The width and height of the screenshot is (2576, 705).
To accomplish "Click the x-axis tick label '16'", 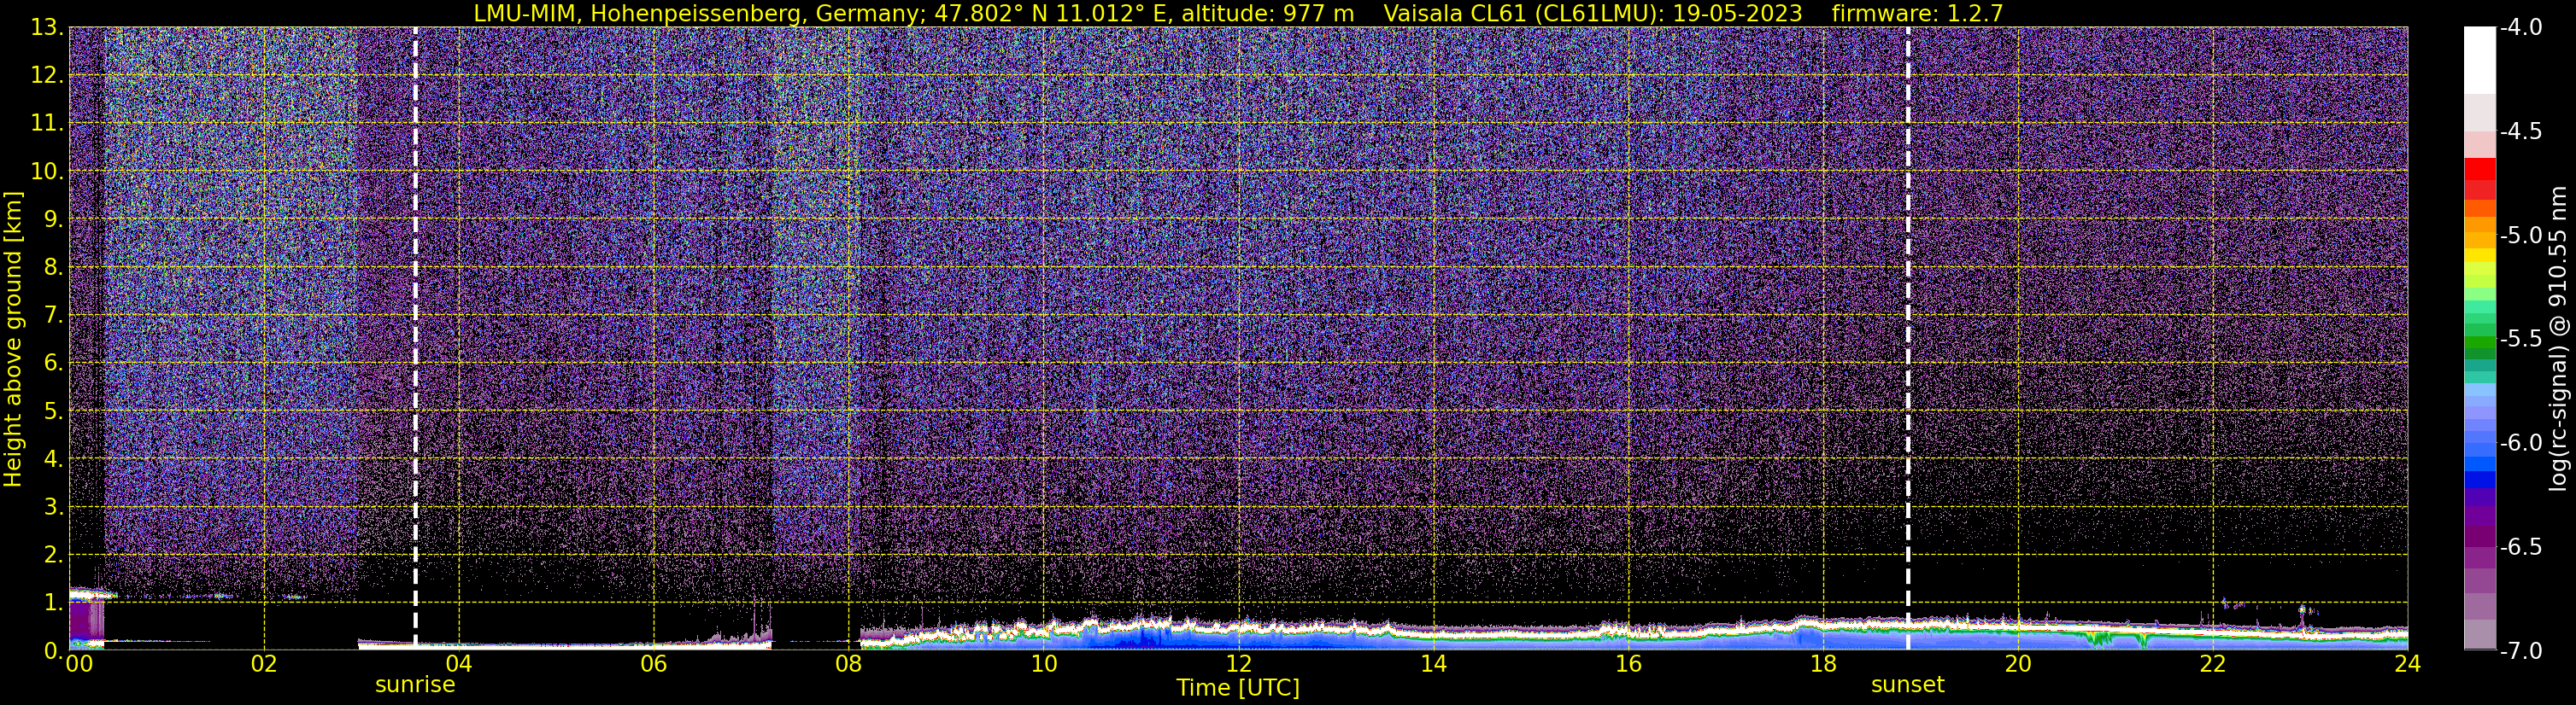I will [x=1629, y=665].
